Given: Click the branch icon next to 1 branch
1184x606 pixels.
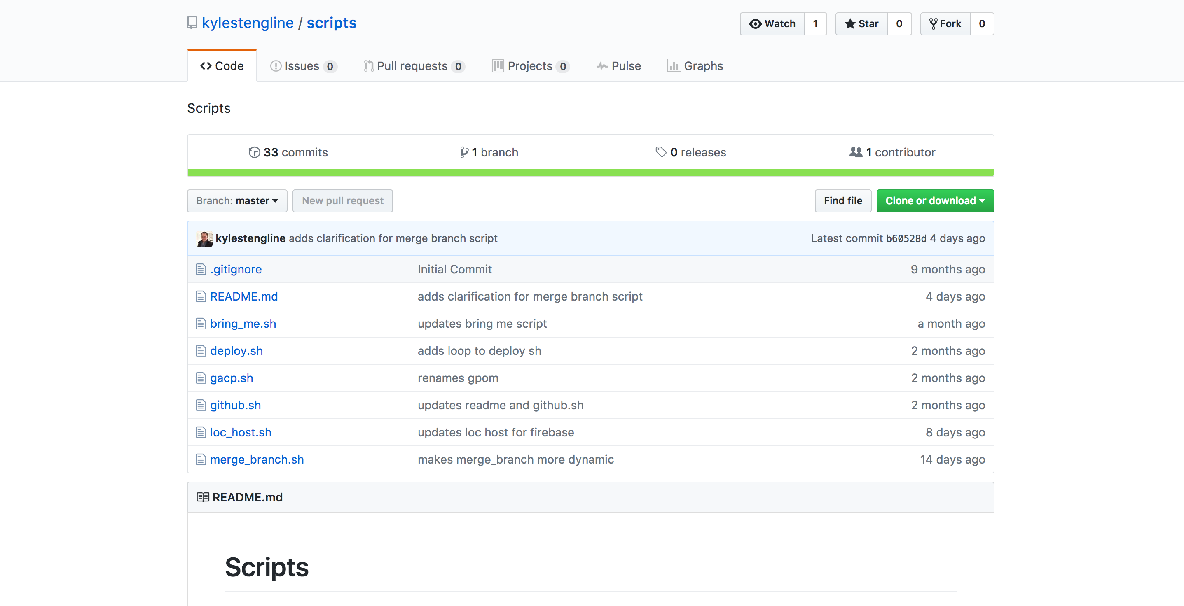Looking at the screenshot, I should (464, 153).
